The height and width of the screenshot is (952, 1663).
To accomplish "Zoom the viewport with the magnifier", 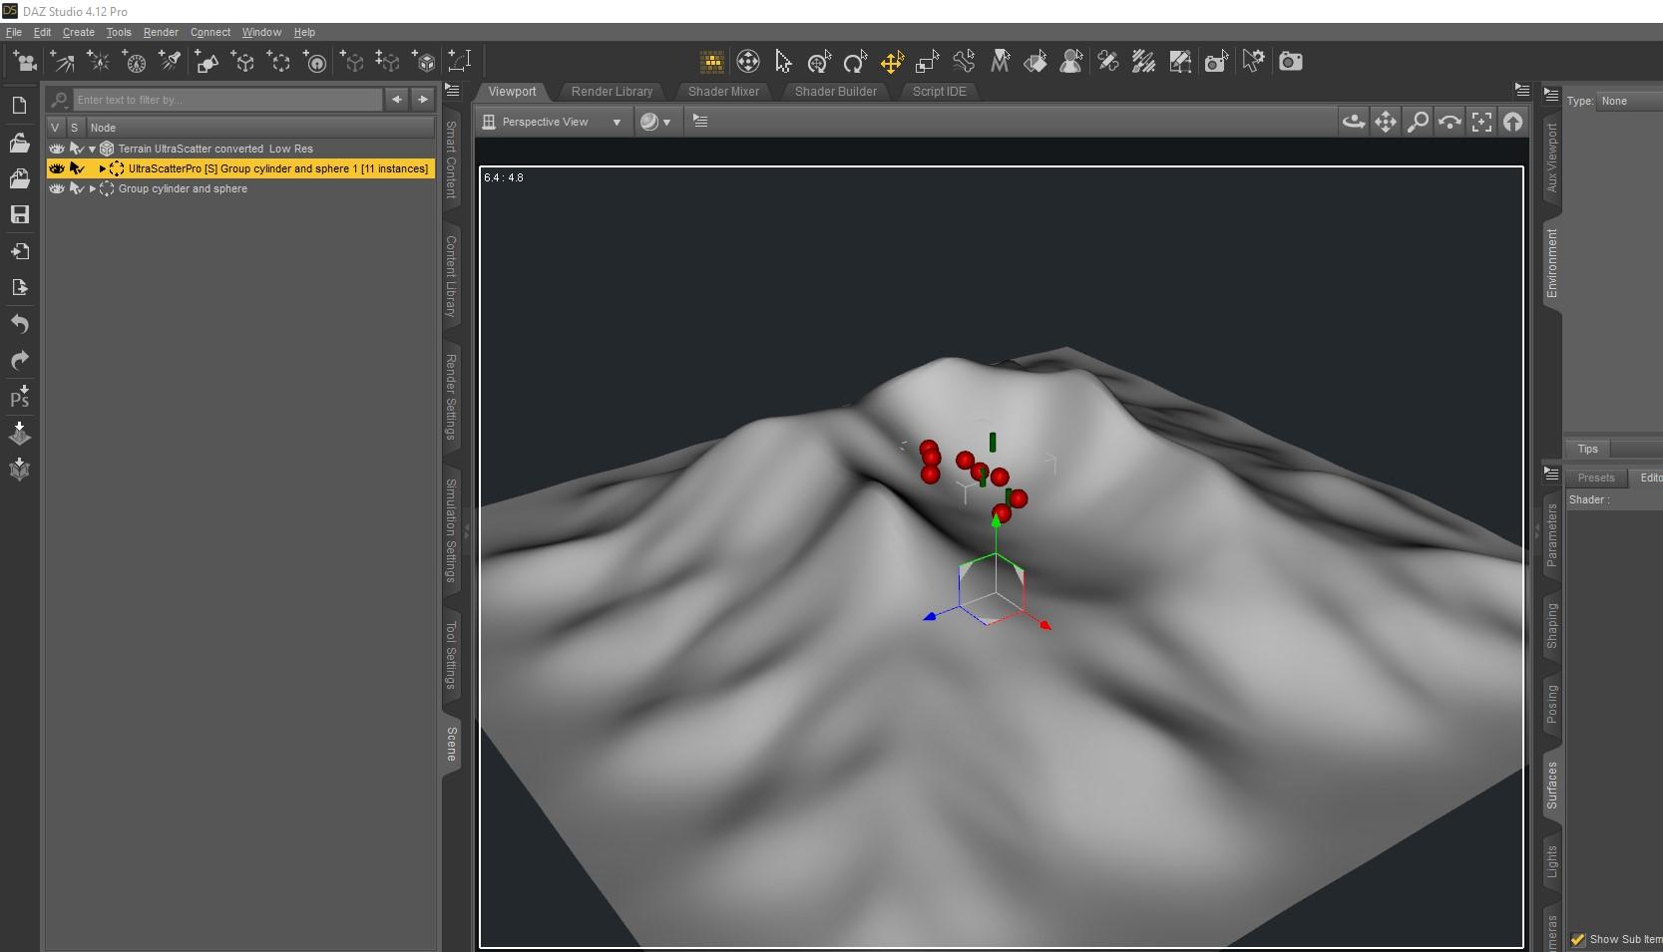I will click(x=1418, y=122).
